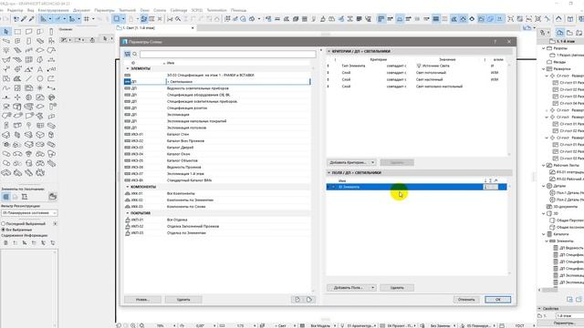Select the Arrow tool in the toolbox
The height and width of the screenshot is (328, 584).
(x=6, y=32)
